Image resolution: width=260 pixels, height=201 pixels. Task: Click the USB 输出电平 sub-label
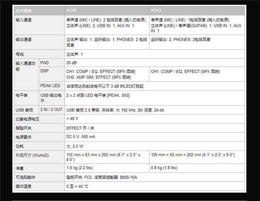click(x=51, y=98)
